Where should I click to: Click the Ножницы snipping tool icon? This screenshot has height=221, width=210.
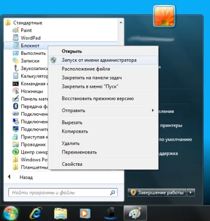16,91
